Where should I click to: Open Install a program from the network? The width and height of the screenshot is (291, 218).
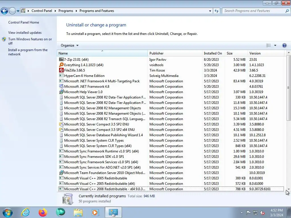click(28, 52)
